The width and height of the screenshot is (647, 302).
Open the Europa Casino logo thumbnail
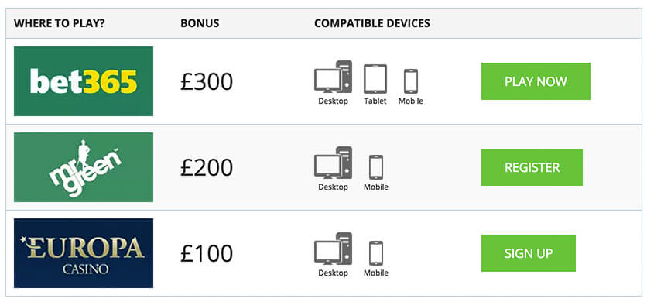pyautogui.click(x=84, y=253)
